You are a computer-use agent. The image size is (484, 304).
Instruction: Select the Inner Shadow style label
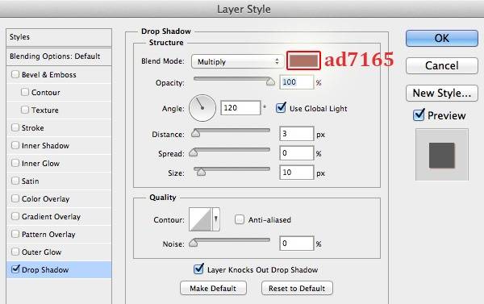pos(45,146)
